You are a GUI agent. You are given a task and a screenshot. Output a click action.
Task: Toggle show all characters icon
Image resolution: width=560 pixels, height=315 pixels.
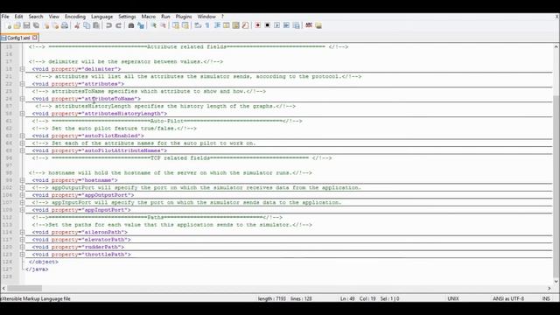pos(207,25)
